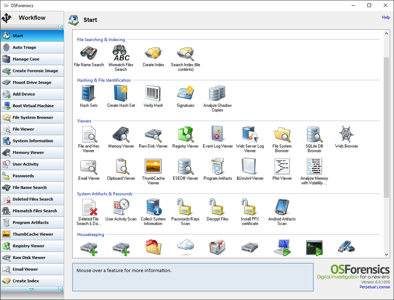This screenshot has height=300, width=394.
Task: Click the Help link
Action: [386, 17]
